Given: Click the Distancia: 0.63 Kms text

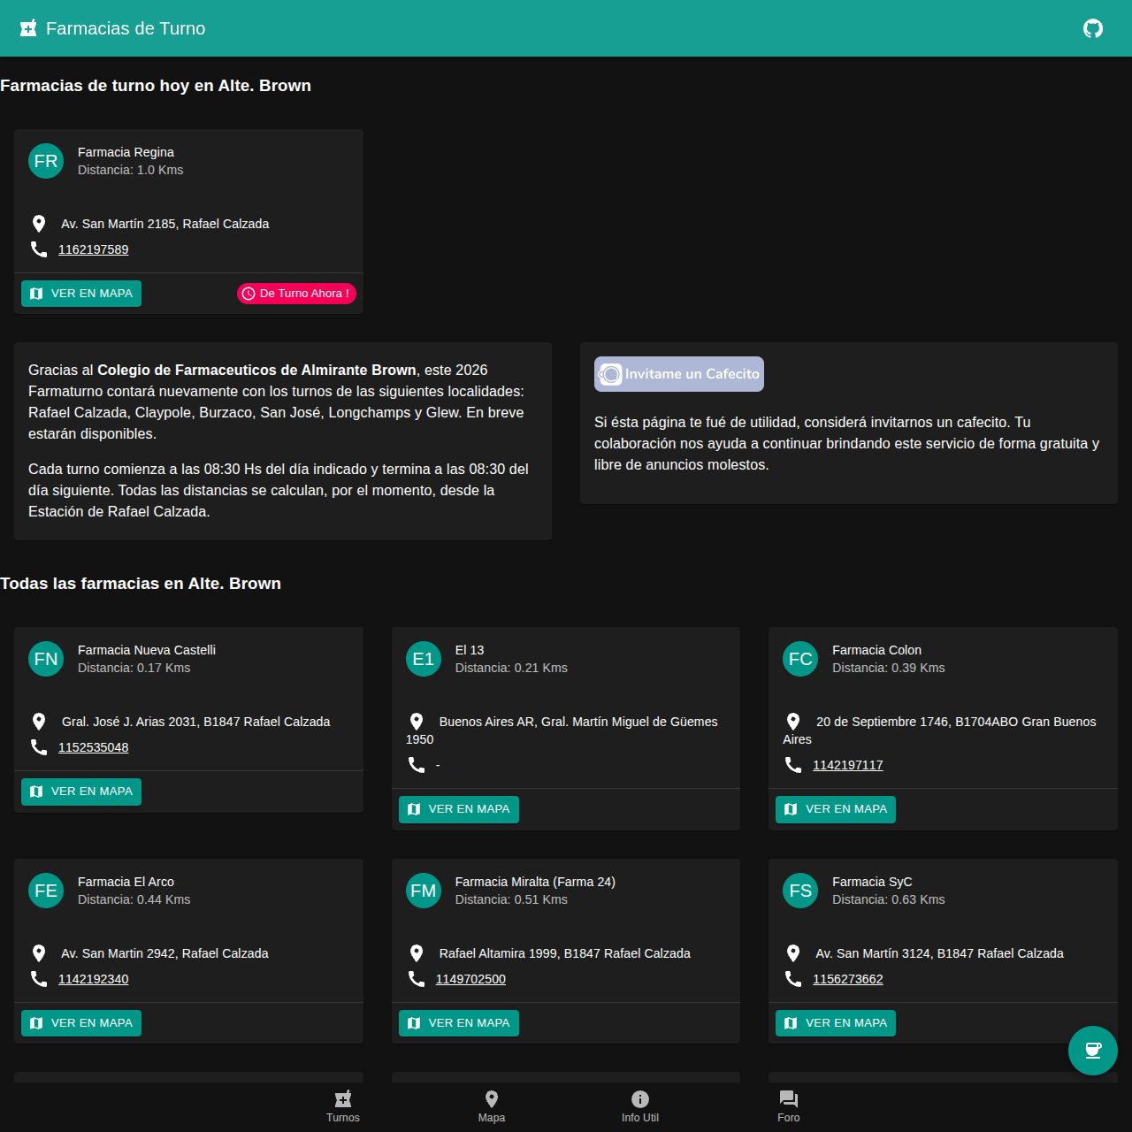Looking at the screenshot, I should 889,899.
